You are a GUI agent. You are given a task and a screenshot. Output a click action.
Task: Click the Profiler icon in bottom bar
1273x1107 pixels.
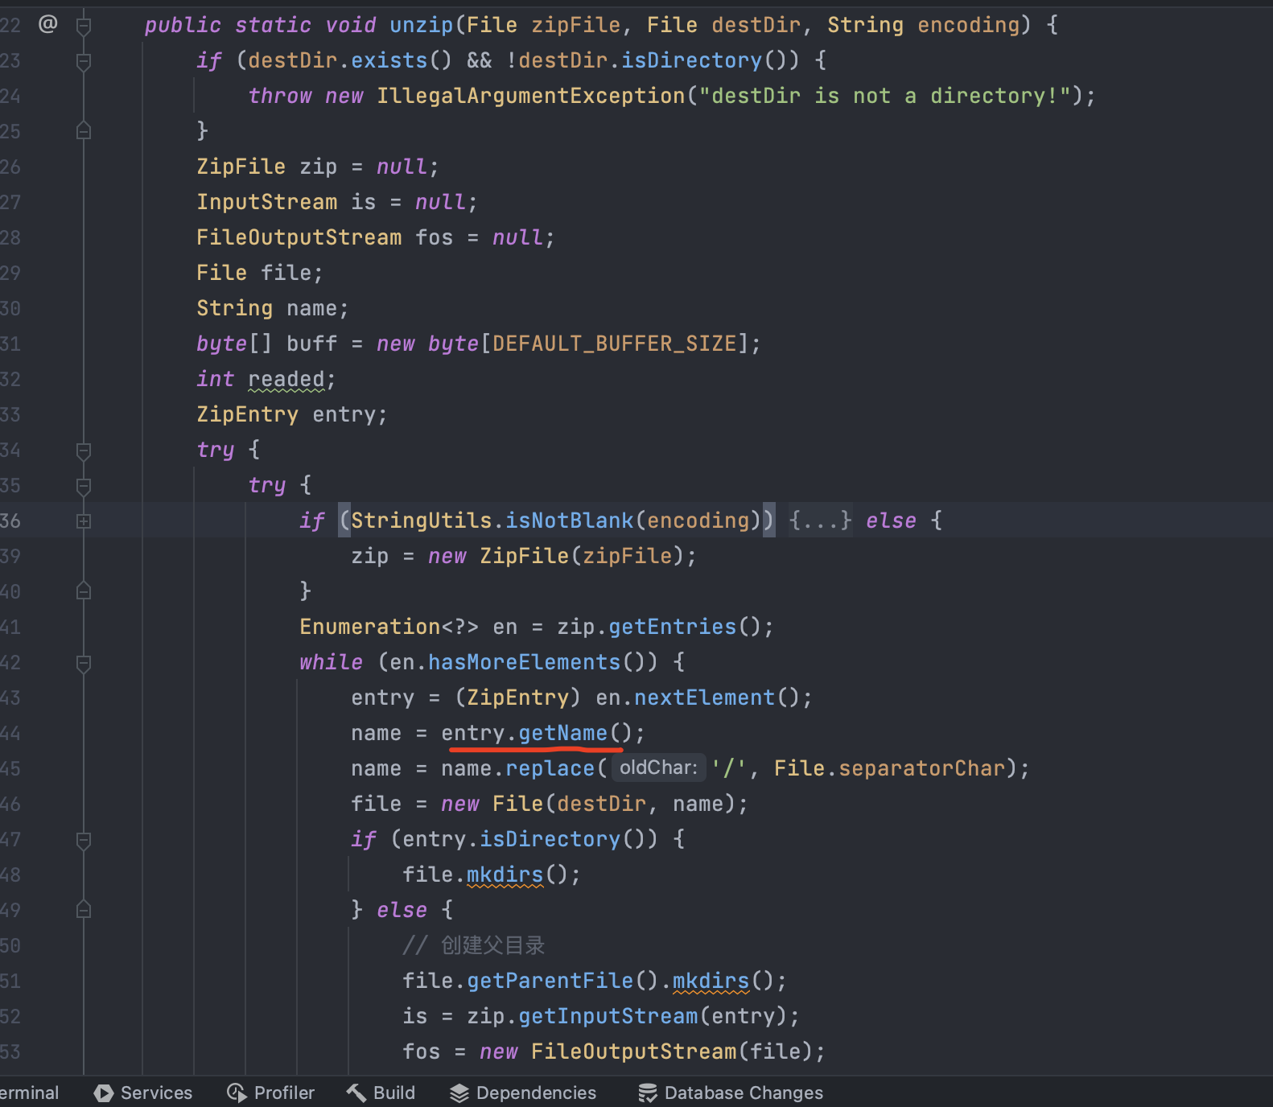pyautogui.click(x=237, y=1093)
